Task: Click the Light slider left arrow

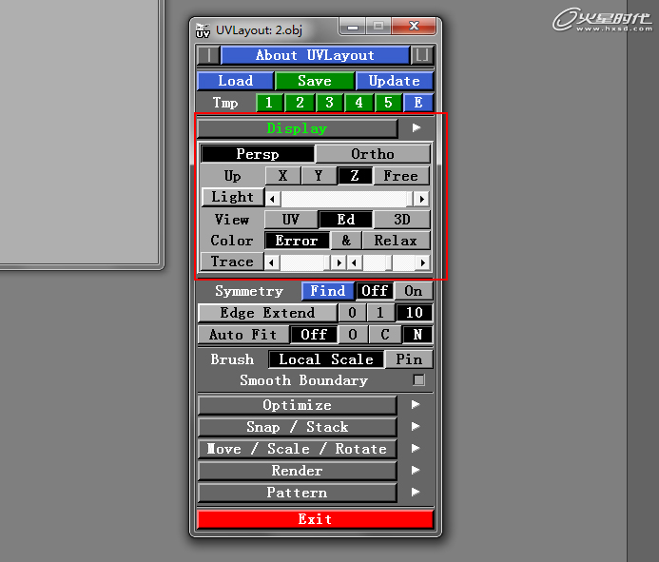Action: point(273,199)
